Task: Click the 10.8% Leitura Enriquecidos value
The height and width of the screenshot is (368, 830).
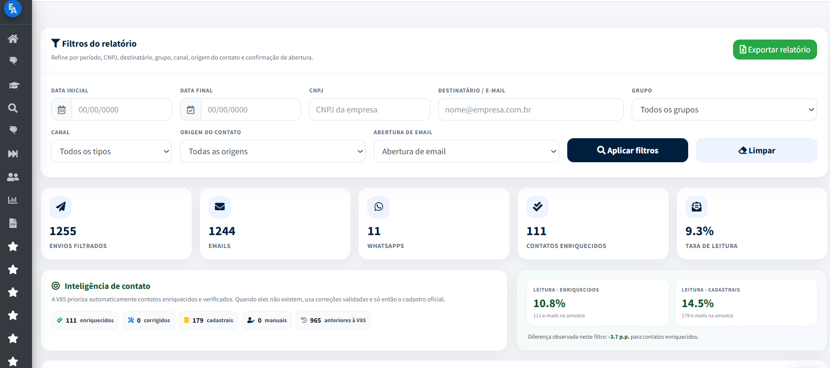Action: click(549, 304)
